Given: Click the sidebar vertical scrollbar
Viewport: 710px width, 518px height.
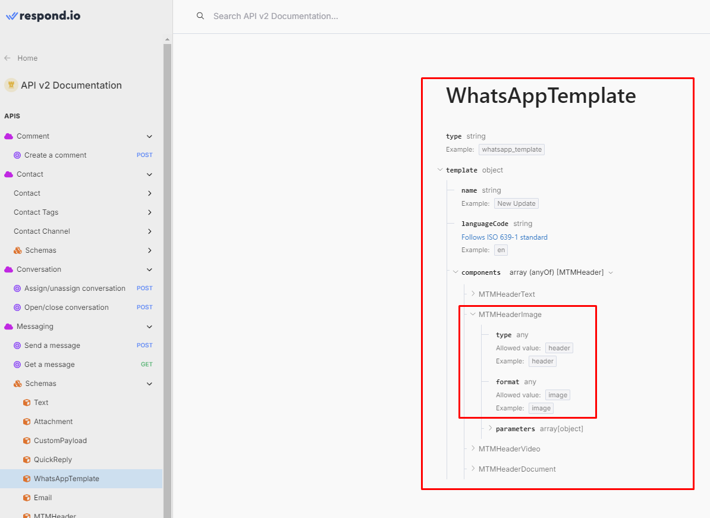Looking at the screenshot, I should [168, 281].
